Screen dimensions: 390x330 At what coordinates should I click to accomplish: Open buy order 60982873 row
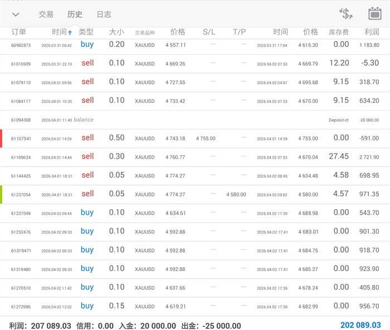[x=195, y=45]
